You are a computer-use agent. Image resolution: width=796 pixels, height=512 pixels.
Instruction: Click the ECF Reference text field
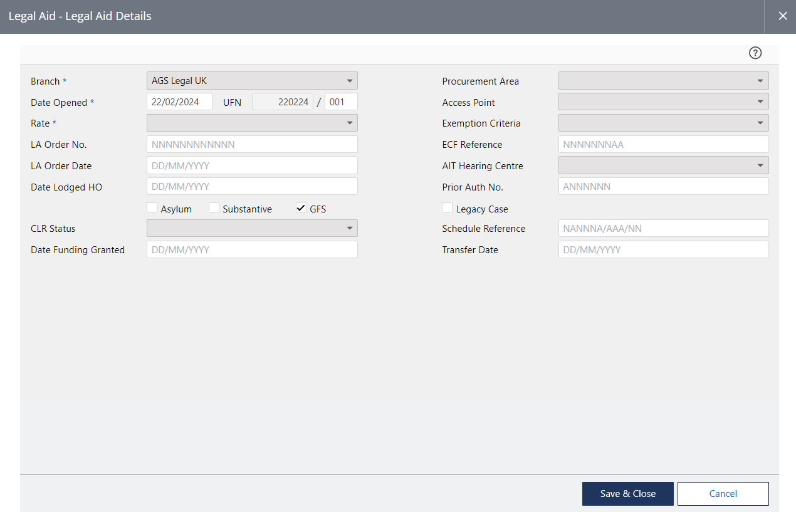click(663, 144)
